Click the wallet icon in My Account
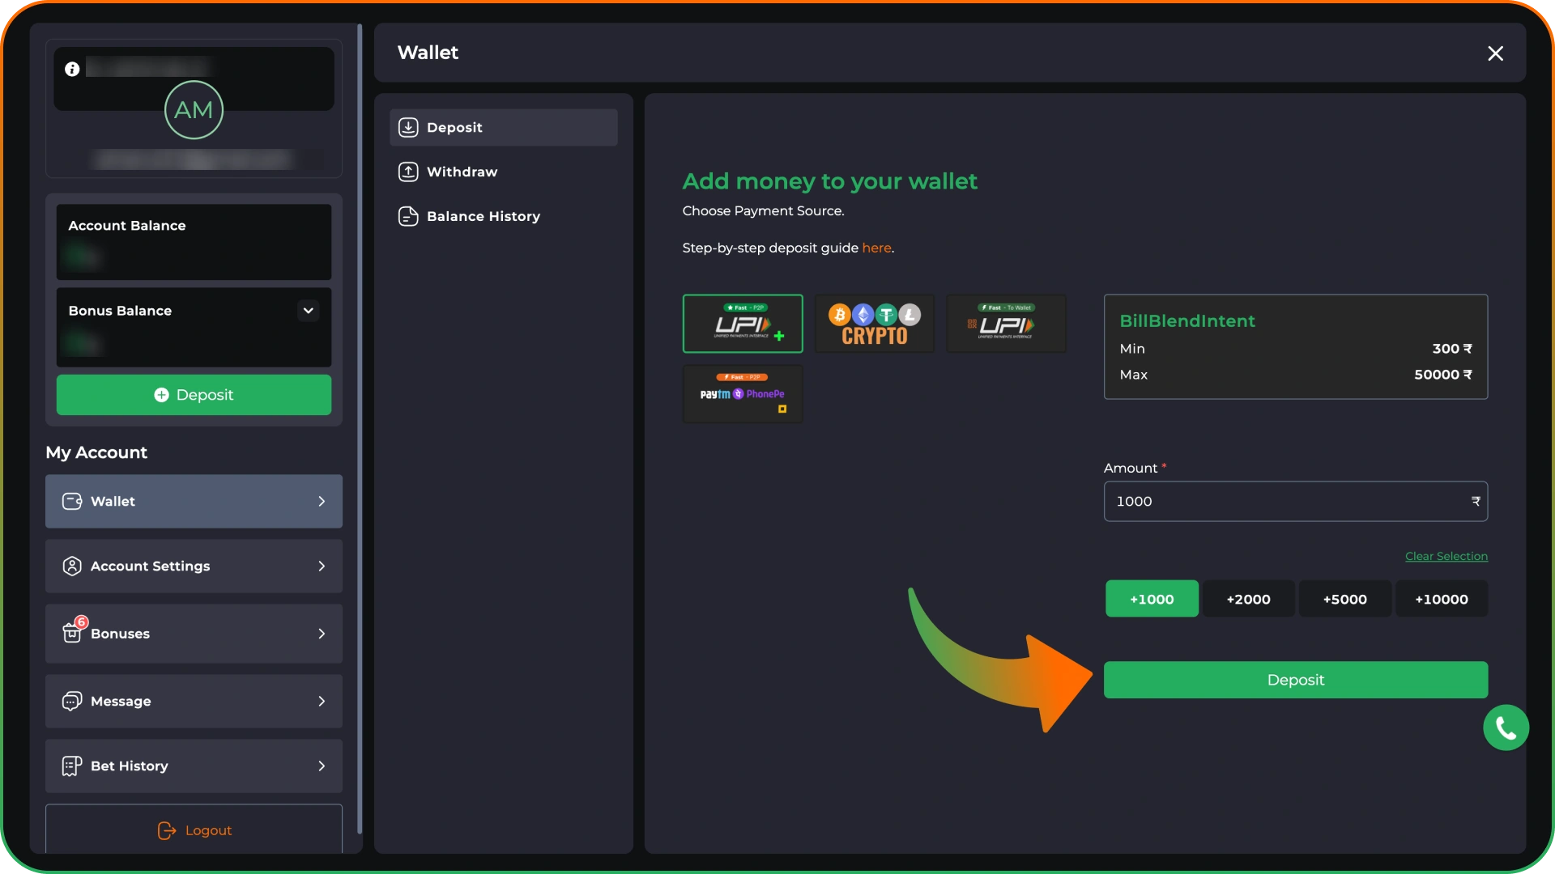This screenshot has height=874, width=1555. coord(72,502)
